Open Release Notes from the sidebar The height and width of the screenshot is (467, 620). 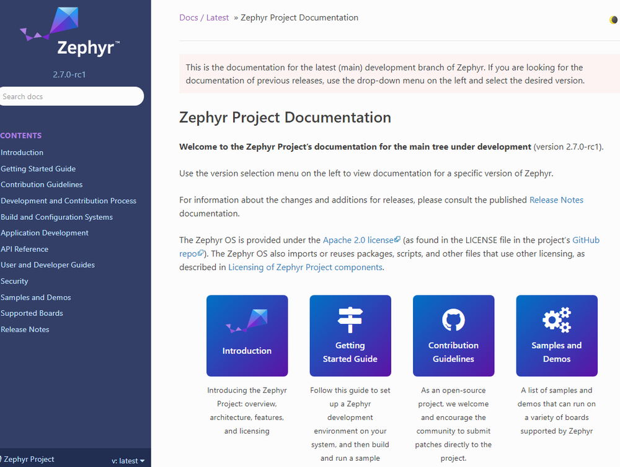[x=25, y=329]
